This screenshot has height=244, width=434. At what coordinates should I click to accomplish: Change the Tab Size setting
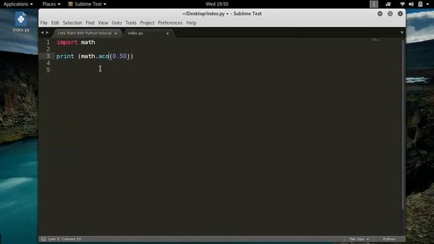click(359, 239)
